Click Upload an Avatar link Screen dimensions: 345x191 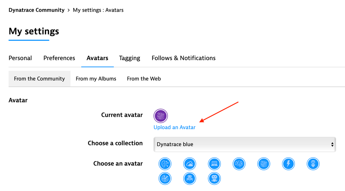[175, 127]
